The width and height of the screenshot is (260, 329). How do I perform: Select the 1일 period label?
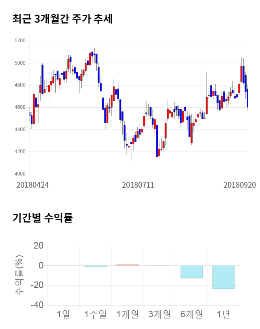coord(63,314)
